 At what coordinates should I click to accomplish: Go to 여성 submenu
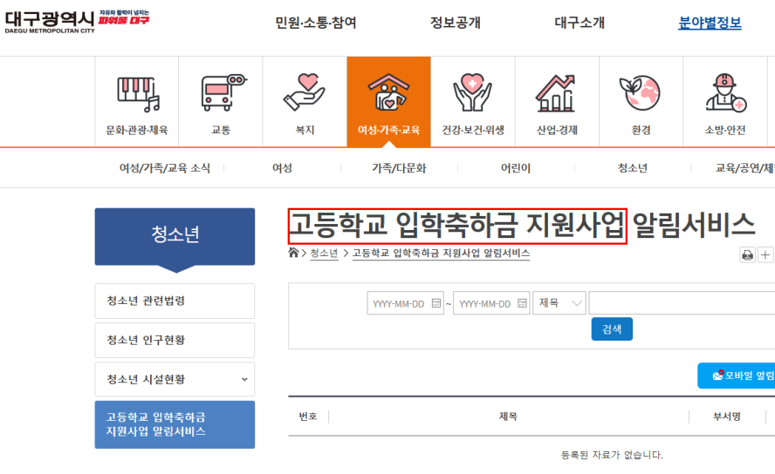point(282,168)
